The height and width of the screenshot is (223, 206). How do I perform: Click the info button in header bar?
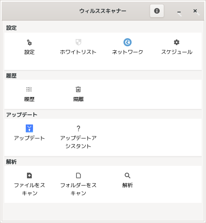click(x=157, y=11)
